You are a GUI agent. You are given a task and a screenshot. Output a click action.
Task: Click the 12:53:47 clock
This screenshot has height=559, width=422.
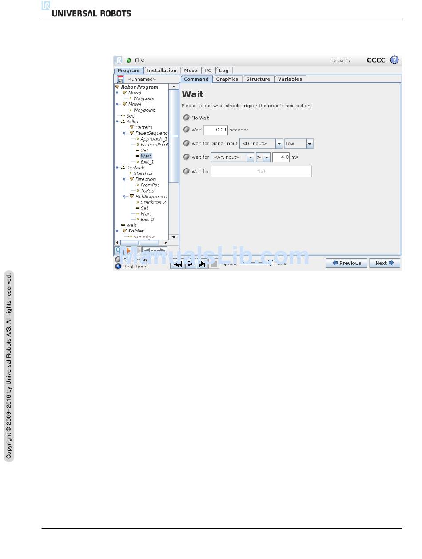tap(341, 60)
